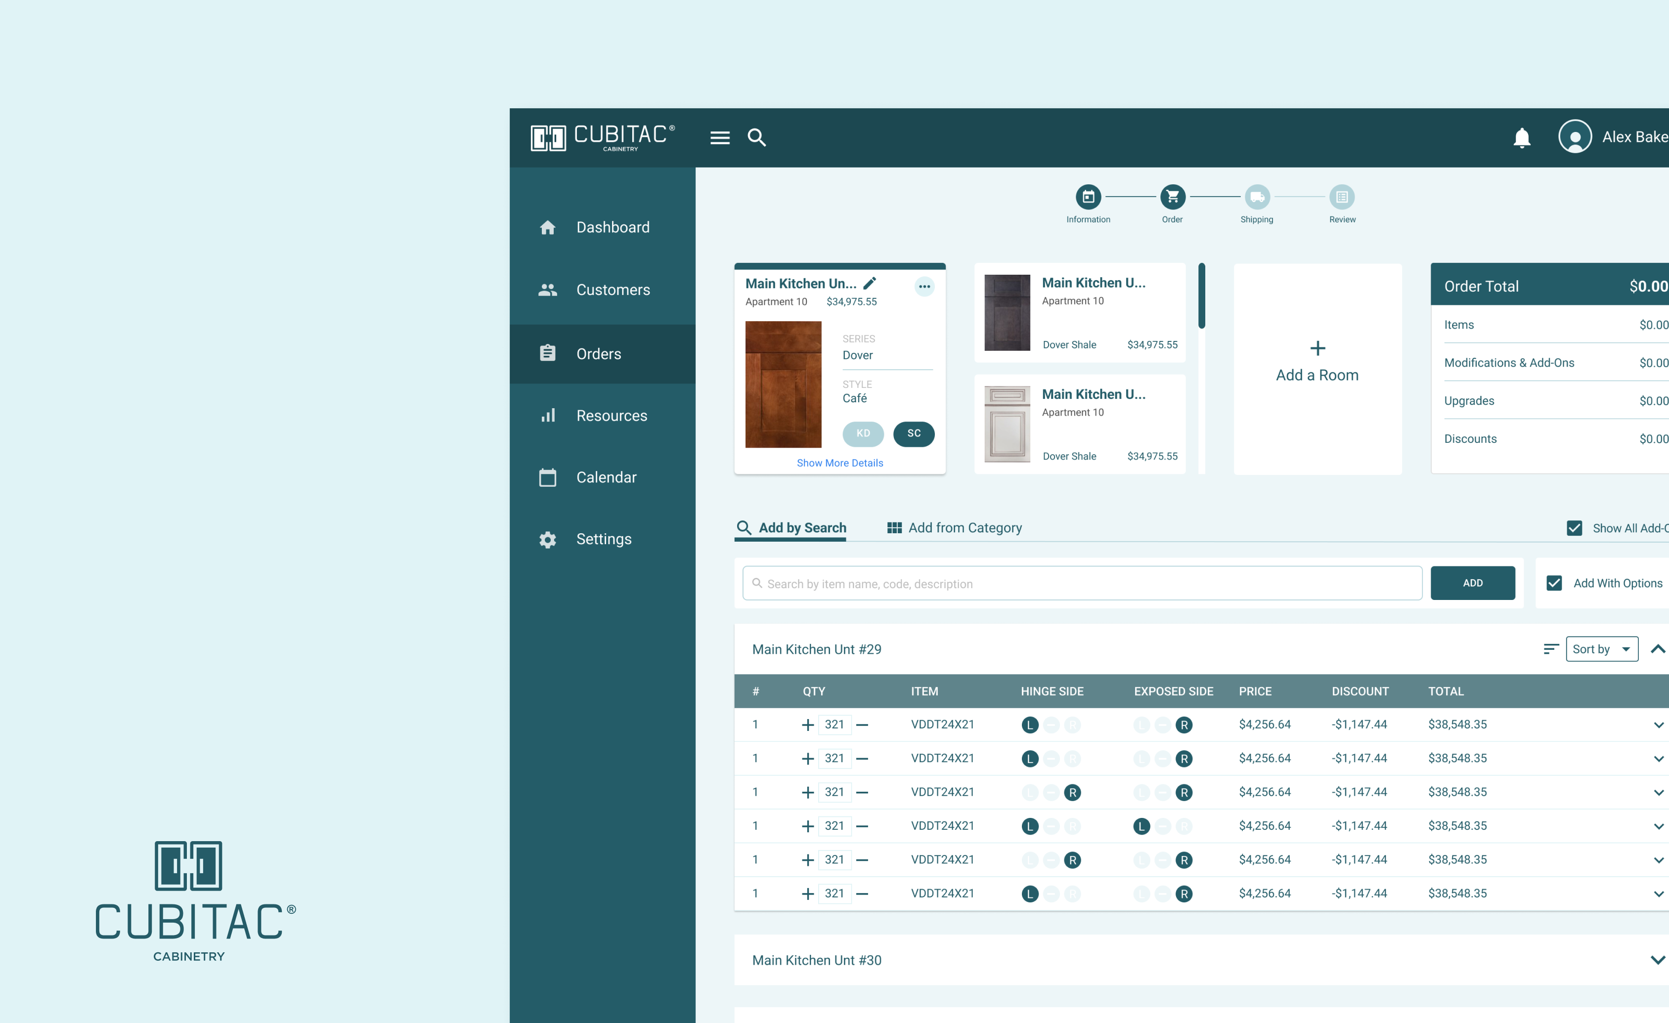Open the hamburger menu in header
This screenshot has height=1023, width=1669.
(x=719, y=137)
